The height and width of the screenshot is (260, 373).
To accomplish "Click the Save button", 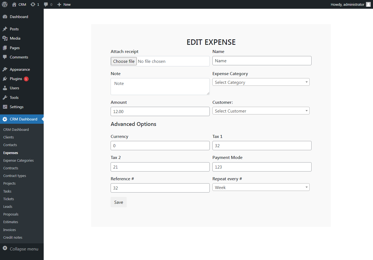I will (x=119, y=202).
